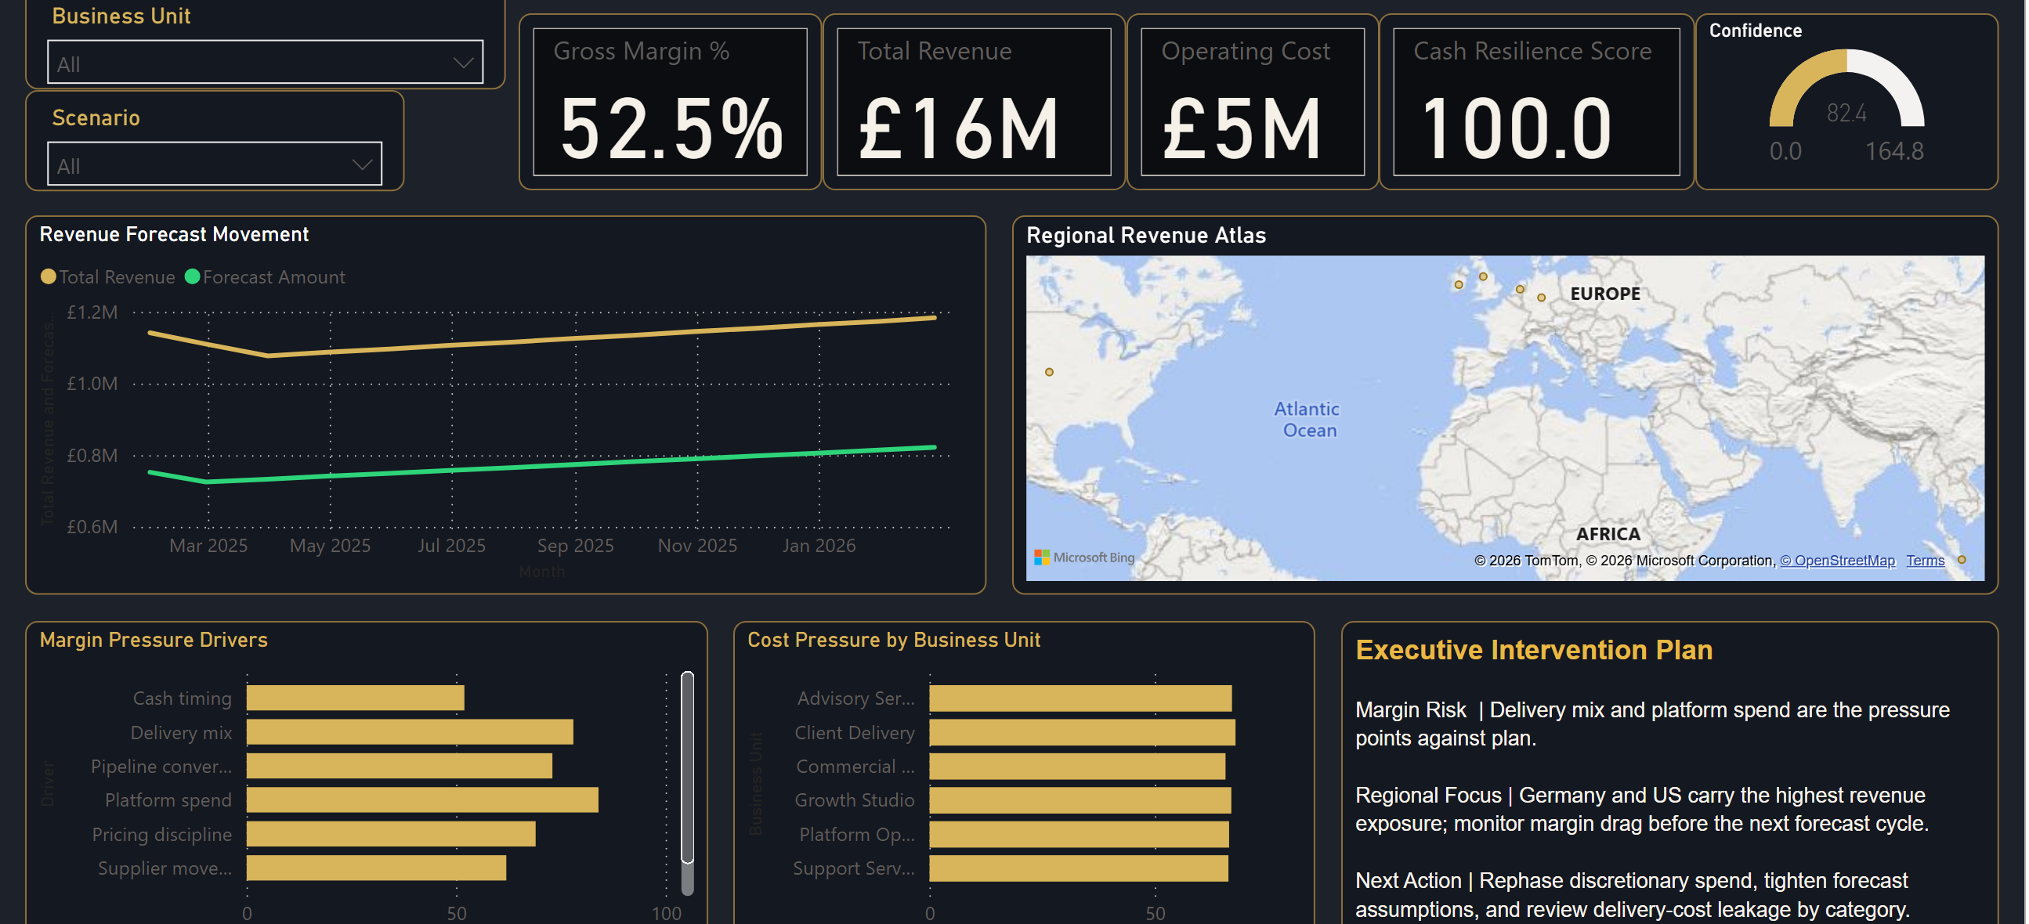
Task: Click the 164.8 gauge maximum value
Action: (1894, 150)
